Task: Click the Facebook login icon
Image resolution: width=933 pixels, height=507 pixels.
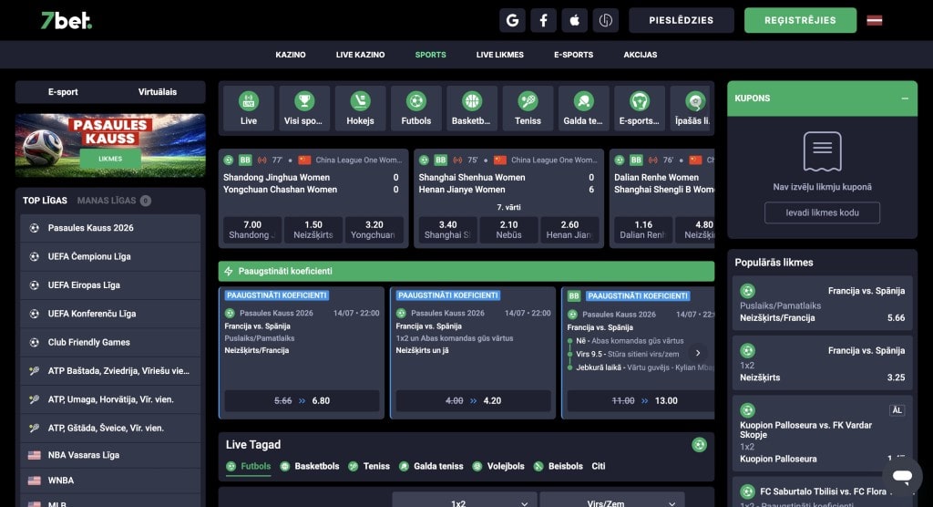Action: coord(543,20)
